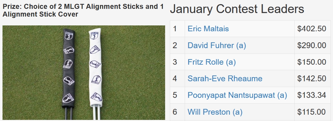Viewport: 333px width, 121px height.
Task: Click rank number 3 cell
Action: click(175, 62)
